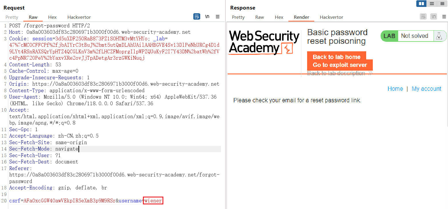Click the highlighted wiener username value
448x209 pixels.
coord(153,201)
